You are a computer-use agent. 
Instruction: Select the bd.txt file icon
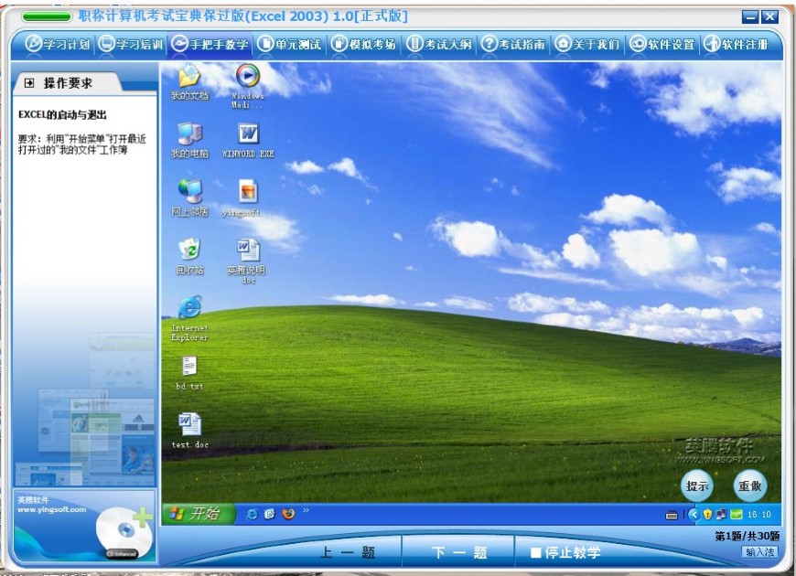(x=189, y=373)
